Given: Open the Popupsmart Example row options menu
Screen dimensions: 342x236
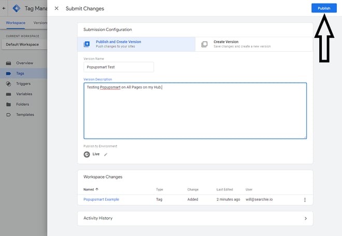Looking at the screenshot, I should click(305, 200).
